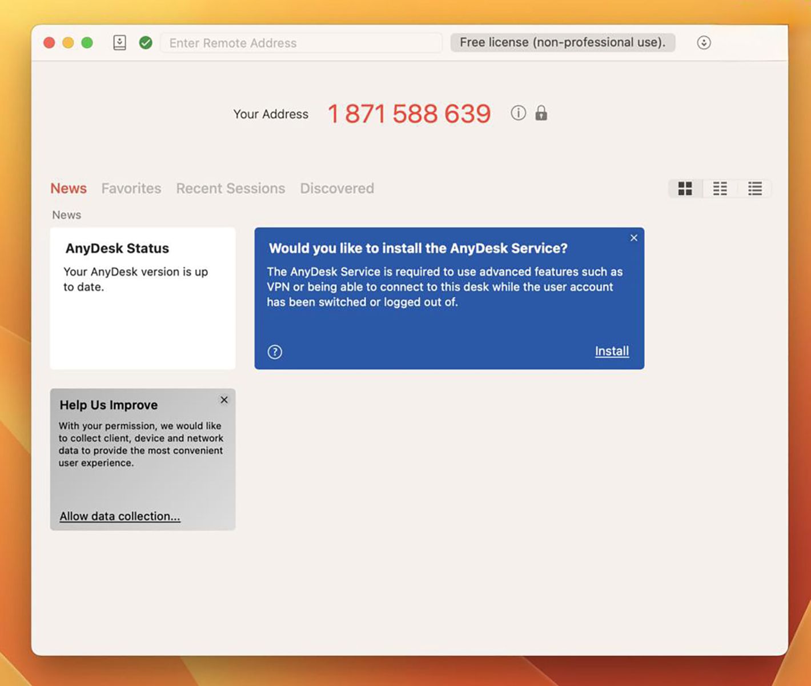
Task: Switch to the Favorites tab
Action: tap(131, 188)
